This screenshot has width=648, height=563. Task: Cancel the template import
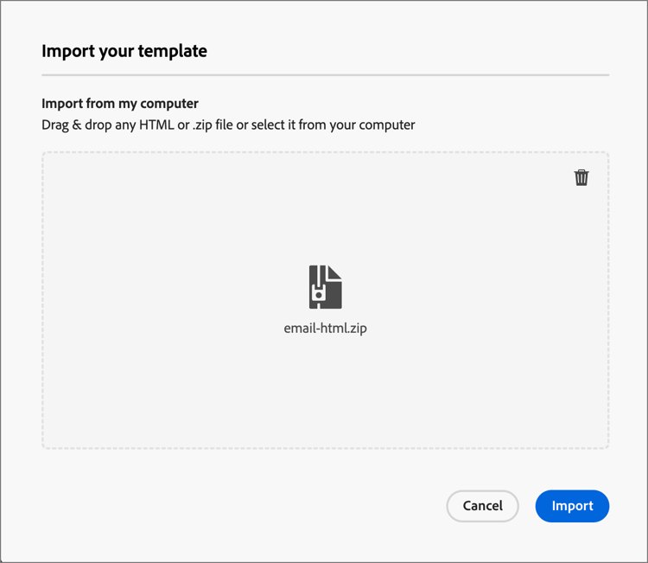click(482, 506)
